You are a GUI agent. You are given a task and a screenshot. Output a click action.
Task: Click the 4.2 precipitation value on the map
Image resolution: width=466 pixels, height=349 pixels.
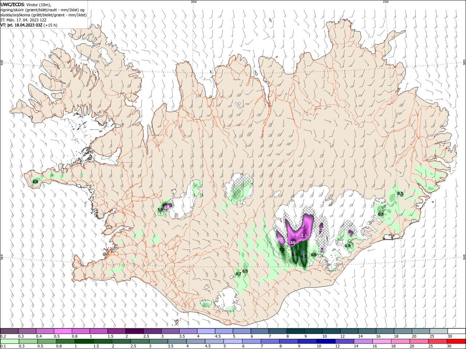click(x=304, y=256)
